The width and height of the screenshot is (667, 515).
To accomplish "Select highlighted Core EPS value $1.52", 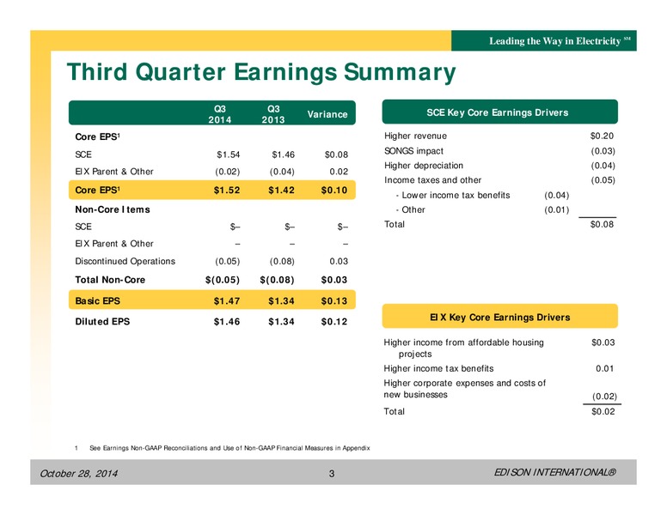I will pyautogui.click(x=227, y=191).
